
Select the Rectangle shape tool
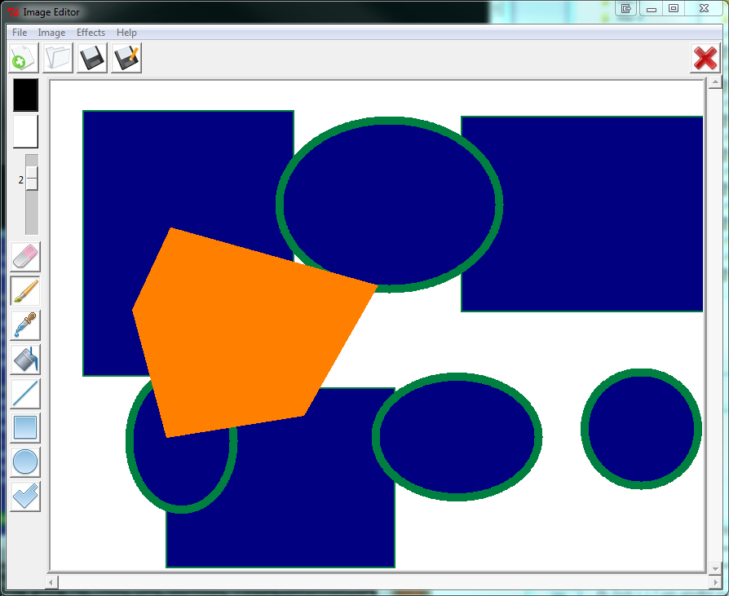pyautogui.click(x=25, y=428)
